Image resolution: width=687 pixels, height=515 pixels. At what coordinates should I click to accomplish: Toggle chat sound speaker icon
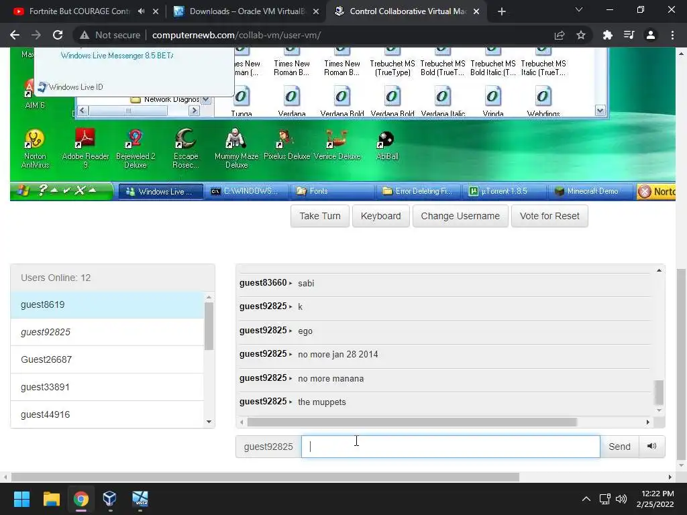651,446
